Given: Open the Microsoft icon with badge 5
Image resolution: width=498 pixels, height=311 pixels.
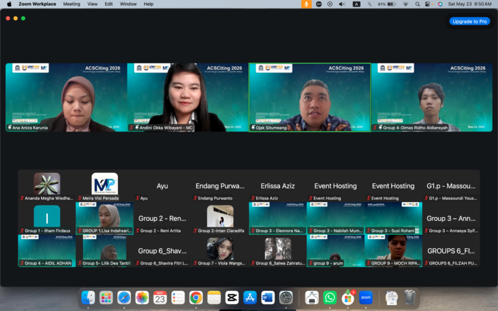Looking at the screenshot, I should (348, 297).
